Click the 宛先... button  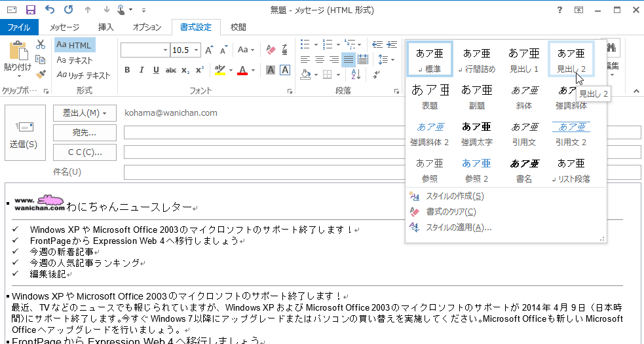pos(85,133)
